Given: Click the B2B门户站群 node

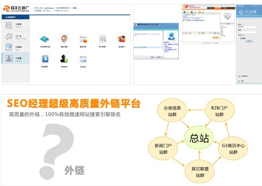Looking at the screenshot, I should coord(220,111).
